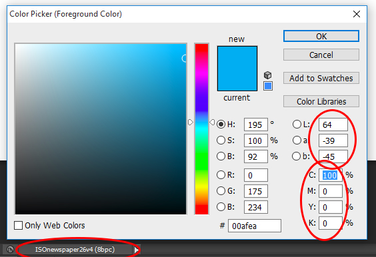This screenshot has height=257, width=376.
Task: Select the B brightness radio button
Action: coord(221,156)
